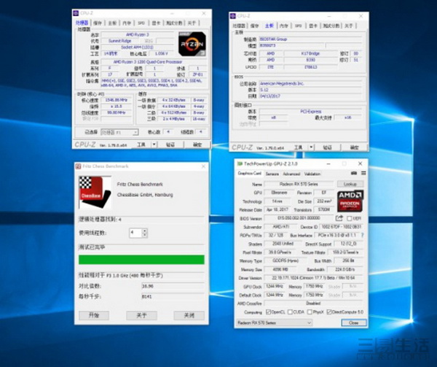
Task: Switch to the Advanced tab in GPU-Z
Action: (x=291, y=174)
